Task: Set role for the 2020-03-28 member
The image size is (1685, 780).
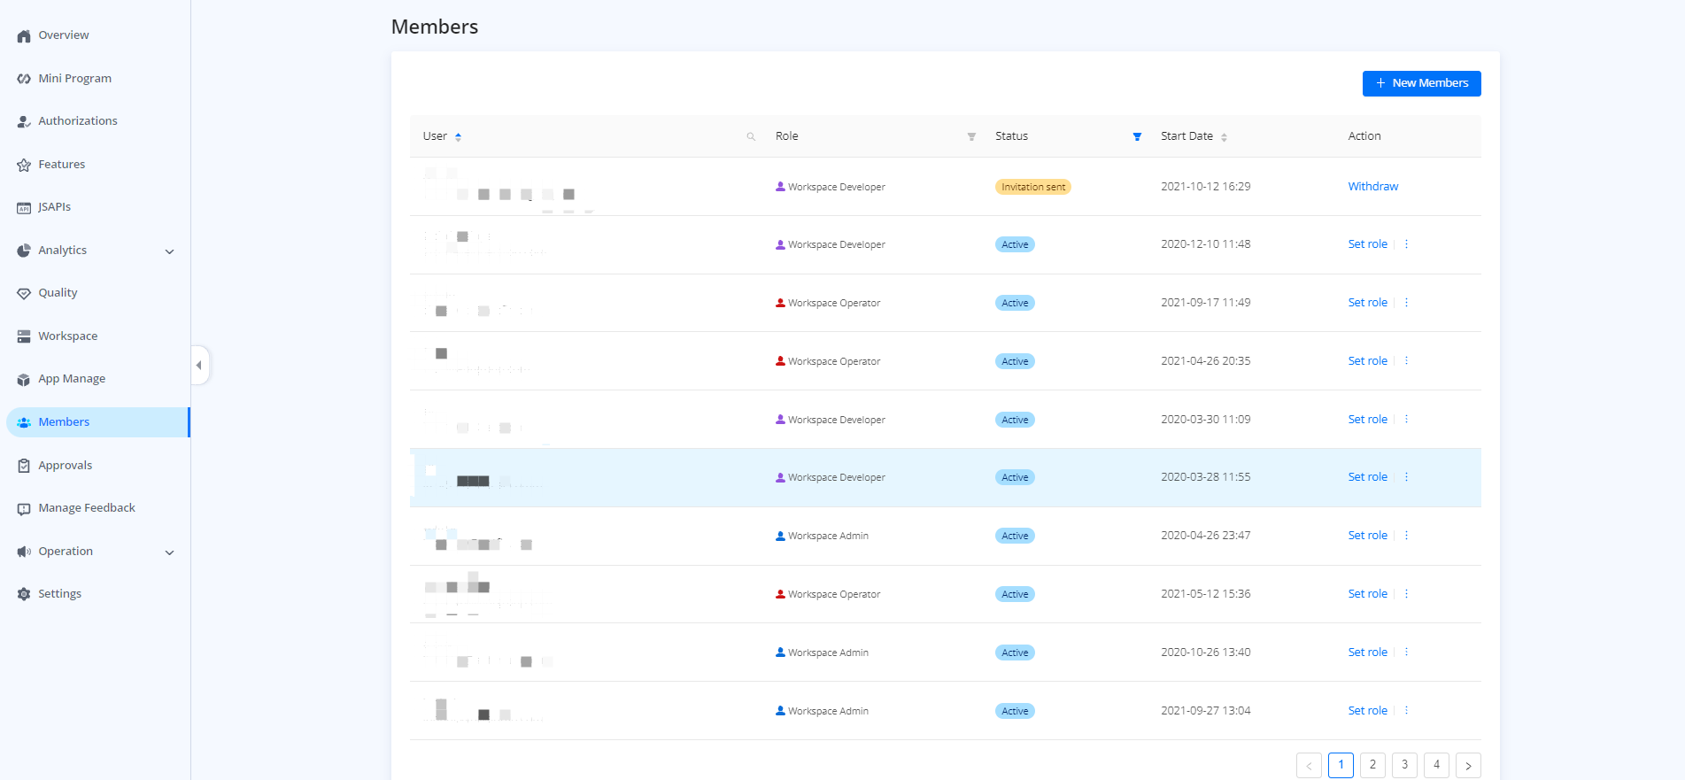Action: [1367, 477]
